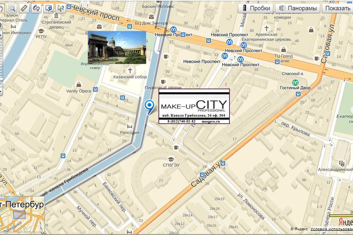Click the Казанский собор label
The height and width of the screenshot is (235, 353).
pos(130,77)
